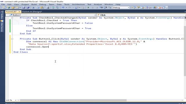
Task: Start debugging with the green play icon
Action: point(88,8)
